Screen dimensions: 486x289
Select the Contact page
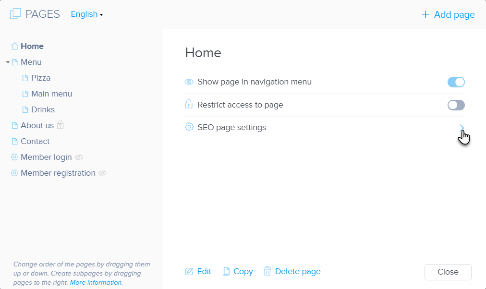pos(35,142)
